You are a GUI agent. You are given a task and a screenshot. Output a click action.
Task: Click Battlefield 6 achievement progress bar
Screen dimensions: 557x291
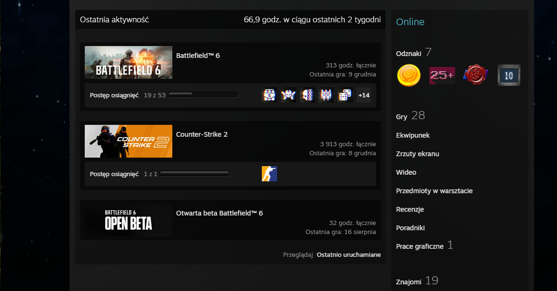coord(203,95)
